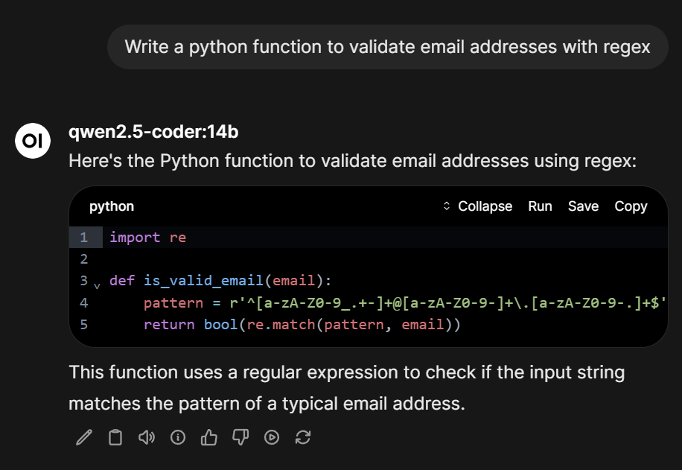Continue generation using the play-circle icon
This screenshot has width=682, height=470.
point(271,437)
